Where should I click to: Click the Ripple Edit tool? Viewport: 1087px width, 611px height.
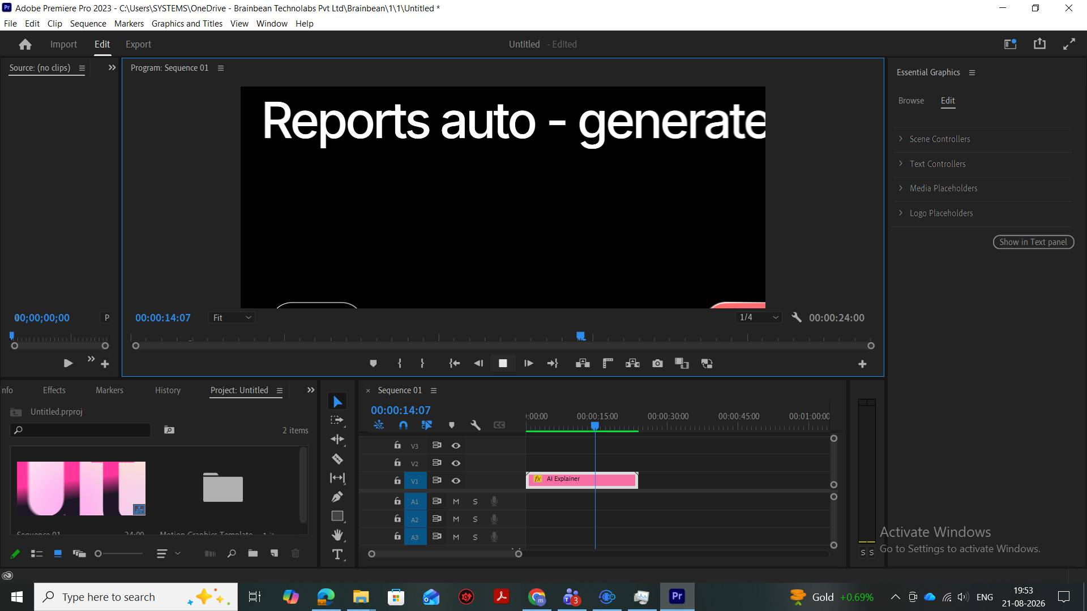pos(337,440)
